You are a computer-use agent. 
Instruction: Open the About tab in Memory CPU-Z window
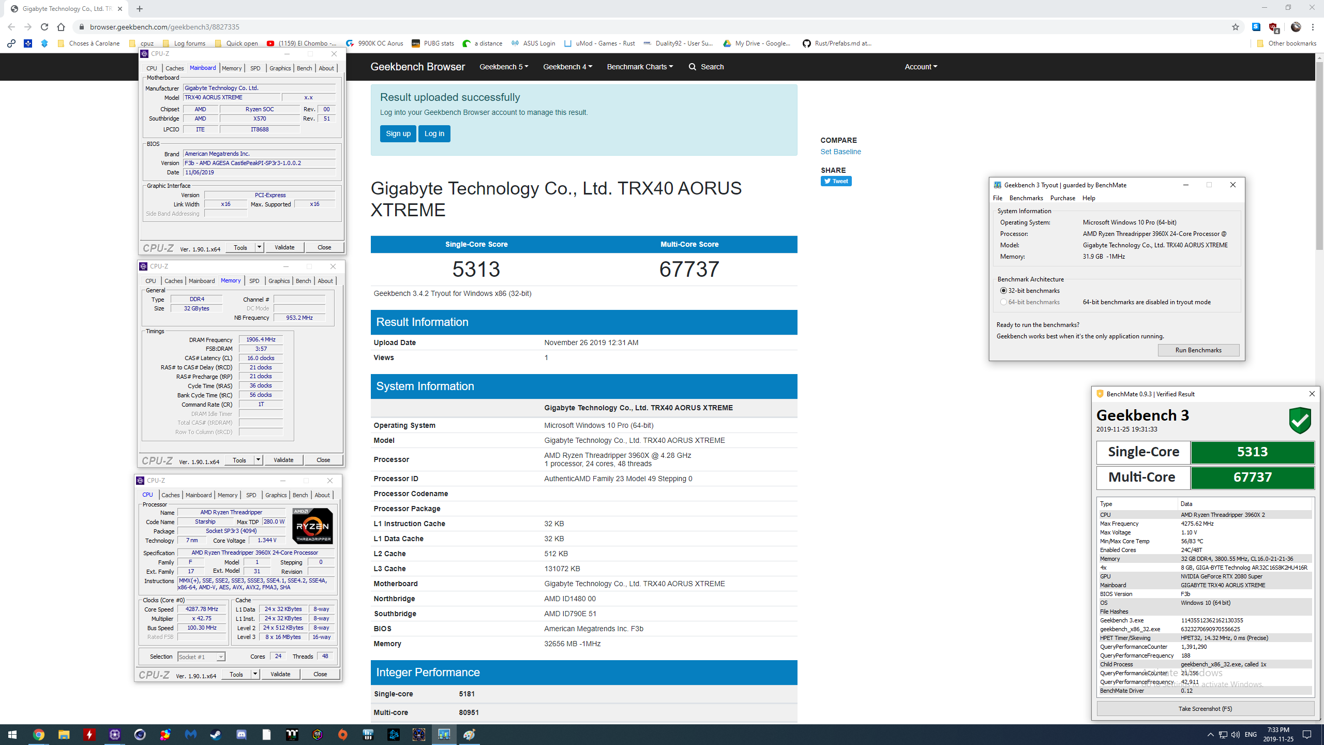(x=325, y=281)
